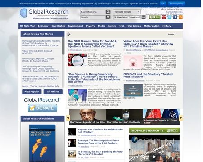
Task: Open 'Our Grave Concerns About the Handling' story
Action: click(41, 43)
